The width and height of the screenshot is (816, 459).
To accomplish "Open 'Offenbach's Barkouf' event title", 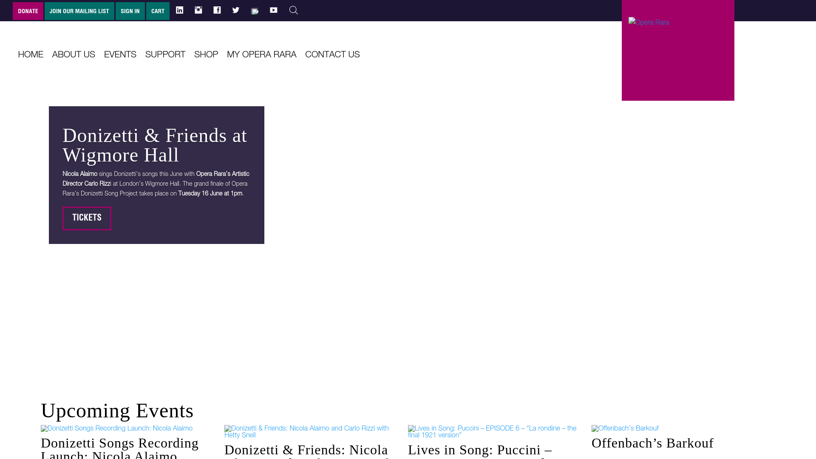I will point(653,443).
